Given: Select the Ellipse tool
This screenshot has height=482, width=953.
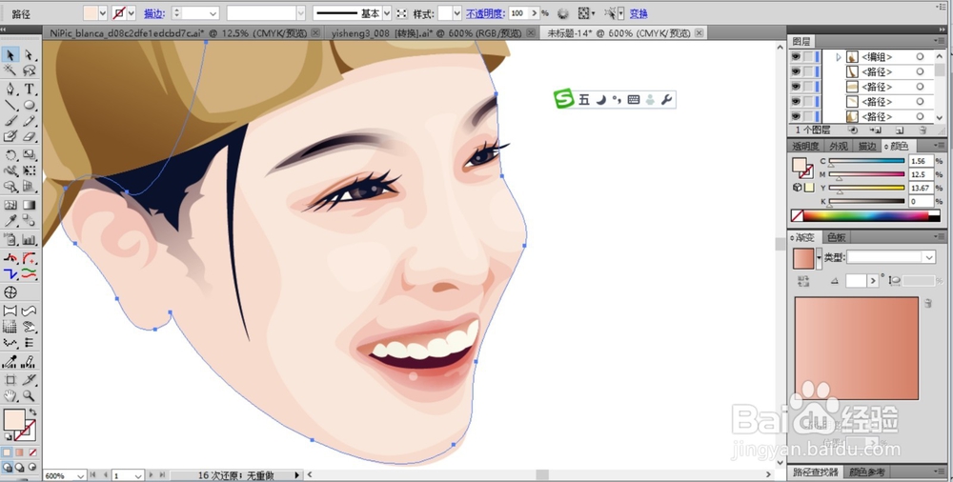Looking at the screenshot, I should pyautogui.click(x=29, y=105).
